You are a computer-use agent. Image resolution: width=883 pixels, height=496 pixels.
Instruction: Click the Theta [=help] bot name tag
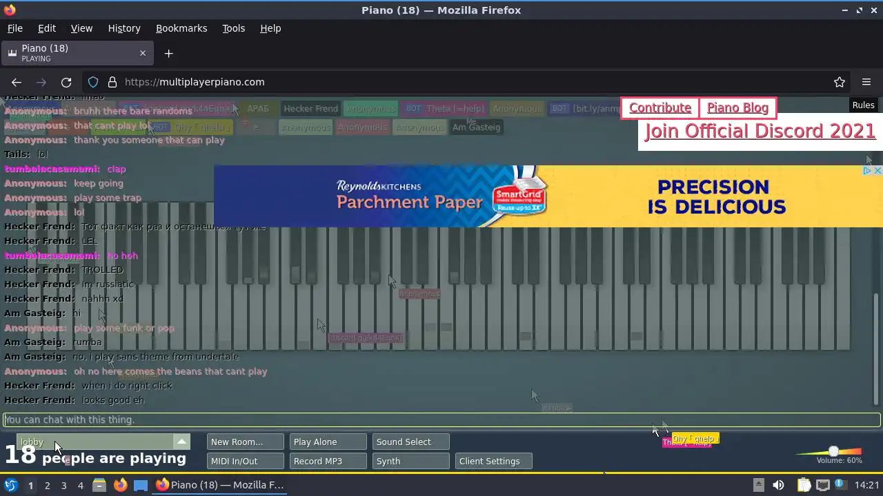pyautogui.click(x=445, y=109)
